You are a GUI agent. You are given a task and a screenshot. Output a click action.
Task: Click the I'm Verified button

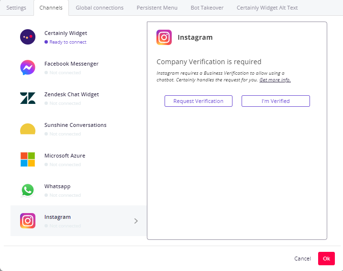pos(276,101)
